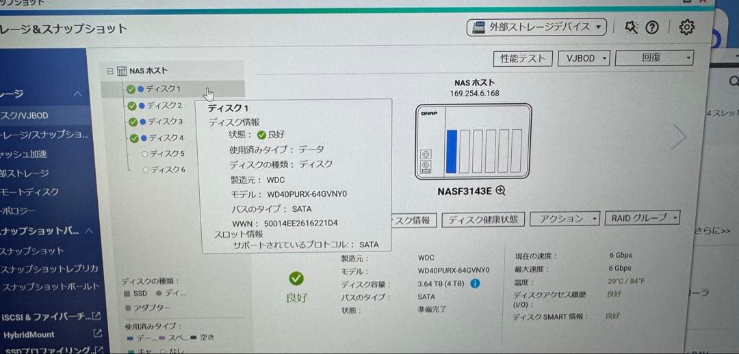Viewport: 739px width, 354px height.
Task: Open the 回復 dropdown
Action: [654, 58]
